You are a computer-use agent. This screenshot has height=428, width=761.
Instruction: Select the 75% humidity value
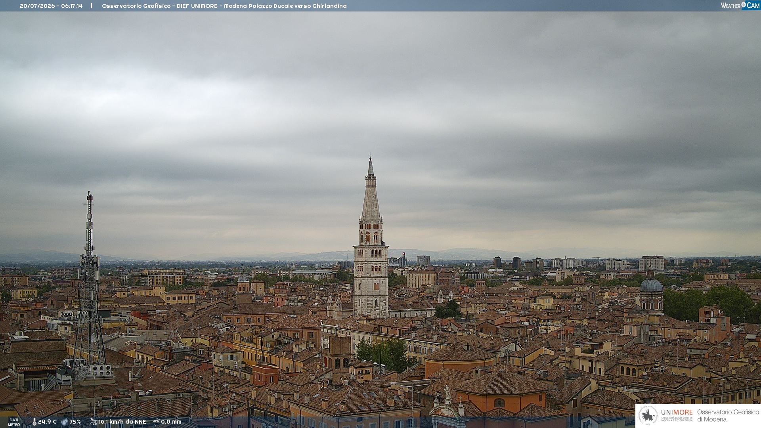[75, 422]
